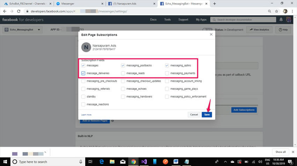297x166 pixels.
Task: Open Microsoft Word from taskbar
Action: (x=176, y=162)
